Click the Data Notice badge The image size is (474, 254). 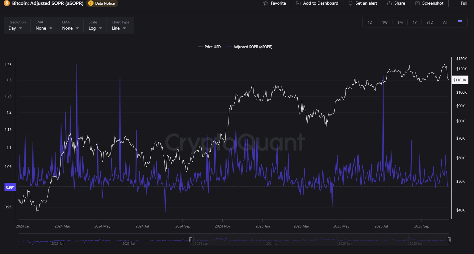point(102,3)
